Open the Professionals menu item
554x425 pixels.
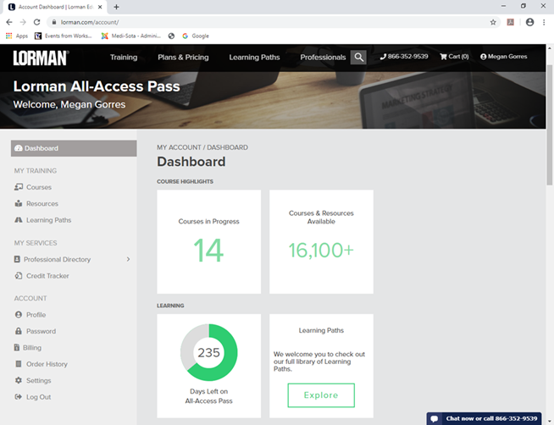pos(323,58)
